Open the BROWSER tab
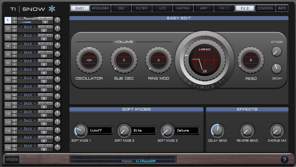This screenshot has width=296, height=167. (x=100, y=8)
